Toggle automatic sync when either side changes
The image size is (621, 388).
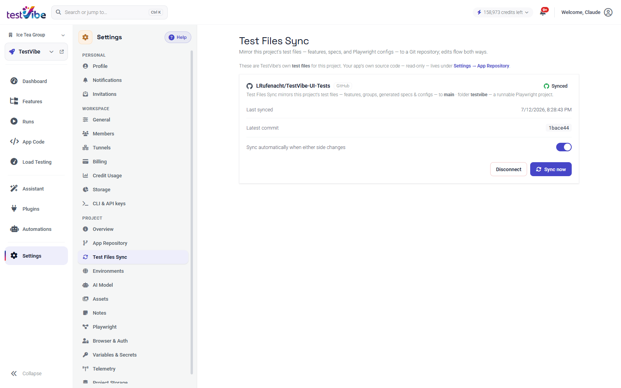[564, 147]
